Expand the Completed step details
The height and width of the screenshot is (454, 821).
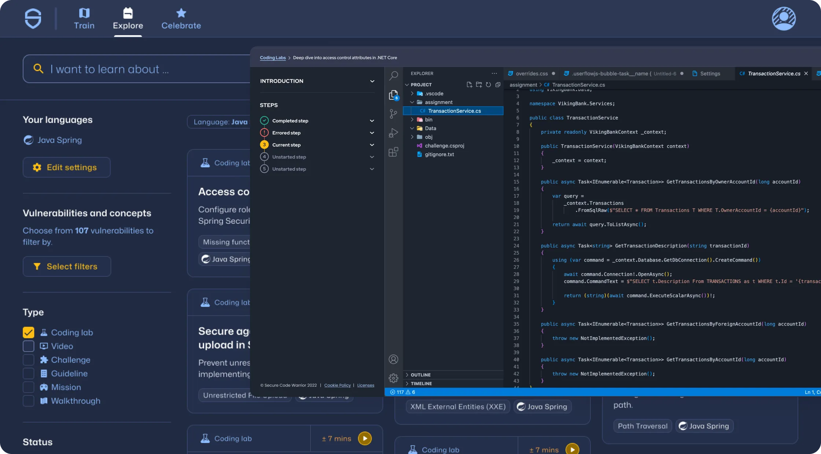[x=372, y=120]
